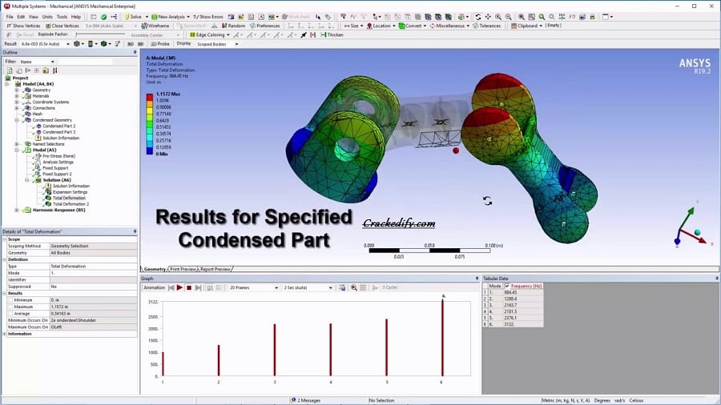Select Fixed Support 2 in tree

[x=57, y=174]
